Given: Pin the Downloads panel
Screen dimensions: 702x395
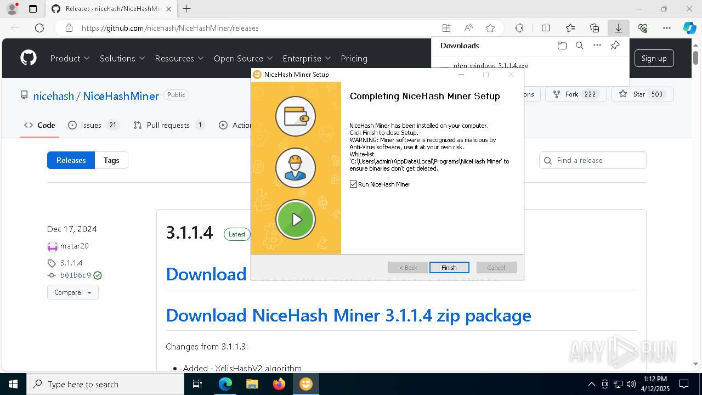Looking at the screenshot, I should point(615,46).
